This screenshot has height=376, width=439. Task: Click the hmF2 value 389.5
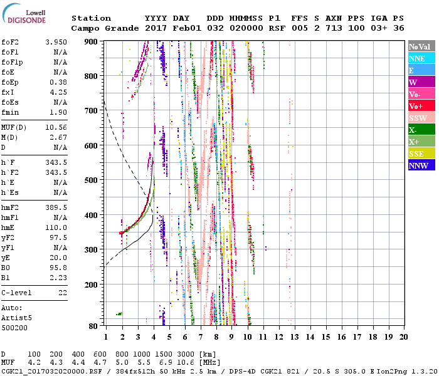coord(56,207)
